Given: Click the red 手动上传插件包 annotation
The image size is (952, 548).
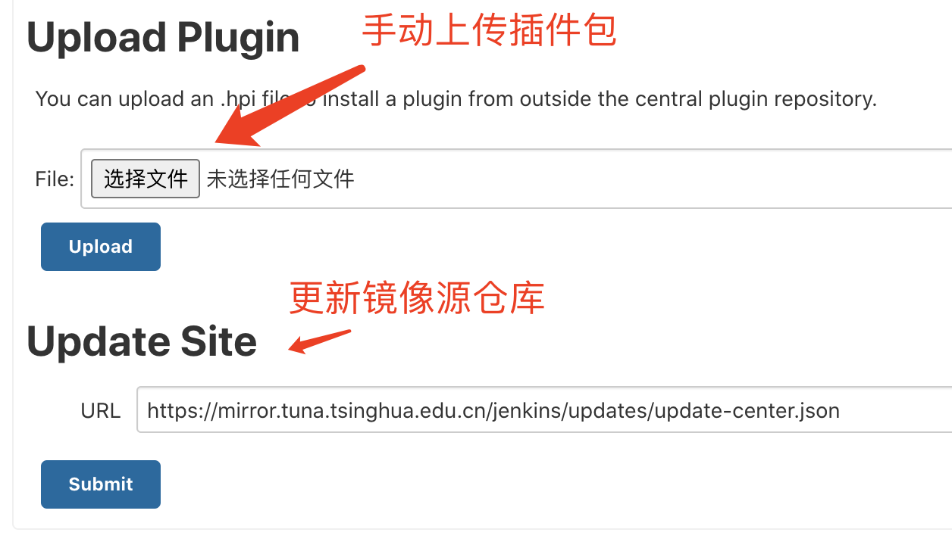Looking at the screenshot, I should tap(490, 31).
